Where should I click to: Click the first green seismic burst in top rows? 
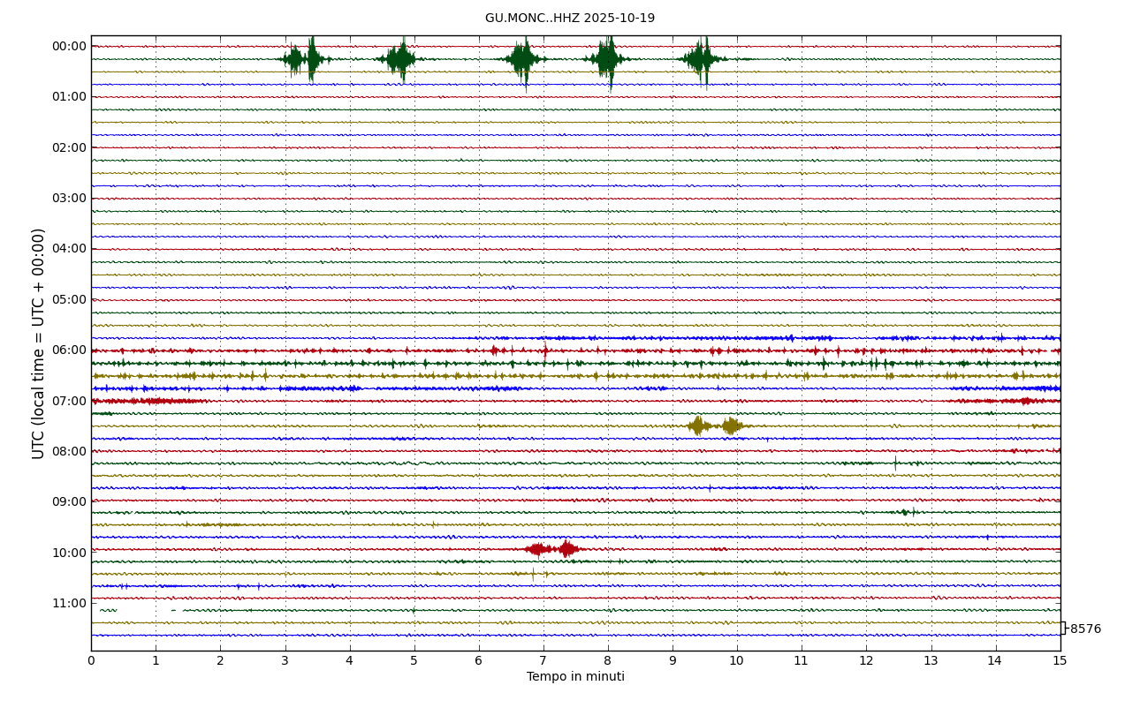[x=302, y=59]
